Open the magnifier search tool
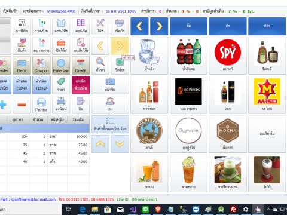Viewport: 287px width, 215px height. coord(100,66)
